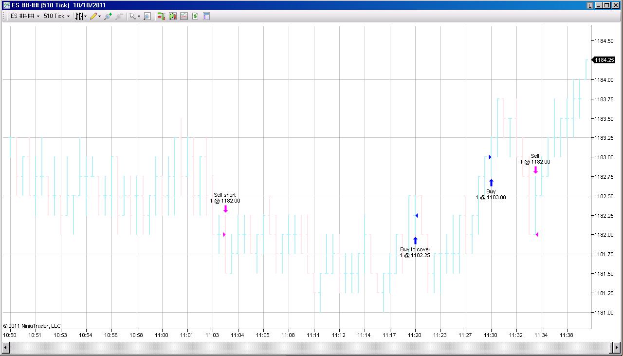The image size is (623, 356).
Task: Click the magenta triangle at Sell short fill
Action: 224,235
